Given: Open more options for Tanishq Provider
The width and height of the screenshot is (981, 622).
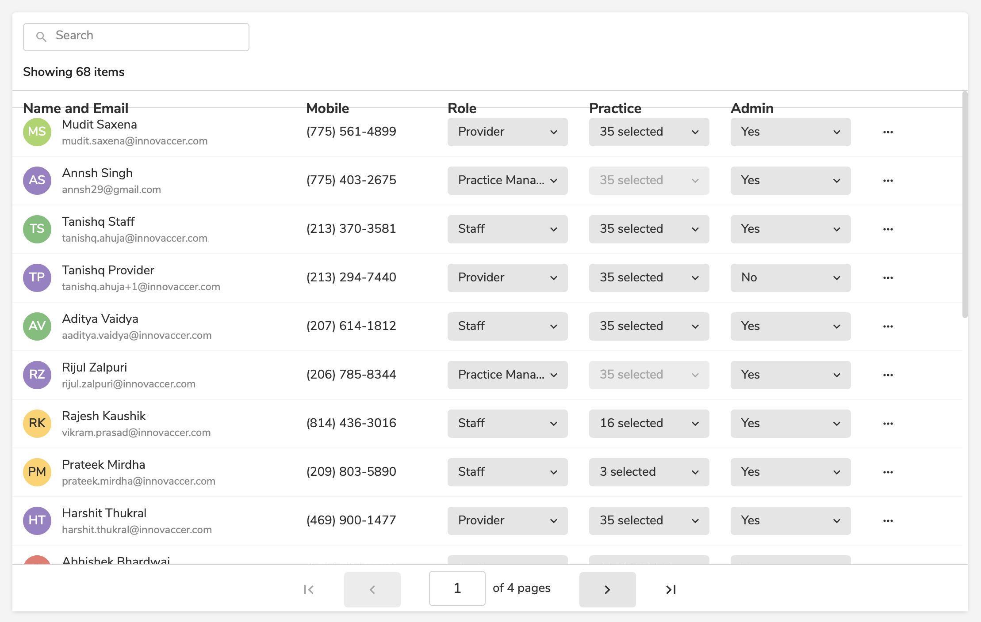Looking at the screenshot, I should pos(888,278).
